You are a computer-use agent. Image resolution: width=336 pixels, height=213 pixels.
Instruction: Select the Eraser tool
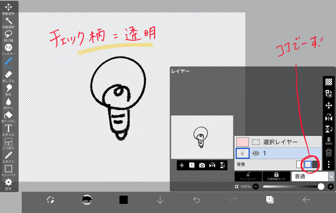click(x=8, y=77)
